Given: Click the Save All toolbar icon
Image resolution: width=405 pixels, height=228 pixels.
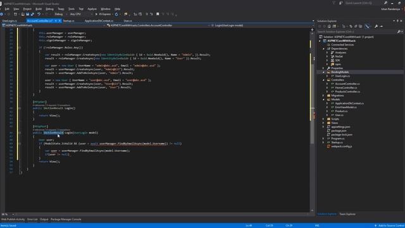Looking at the screenshot, I should click(32, 14).
